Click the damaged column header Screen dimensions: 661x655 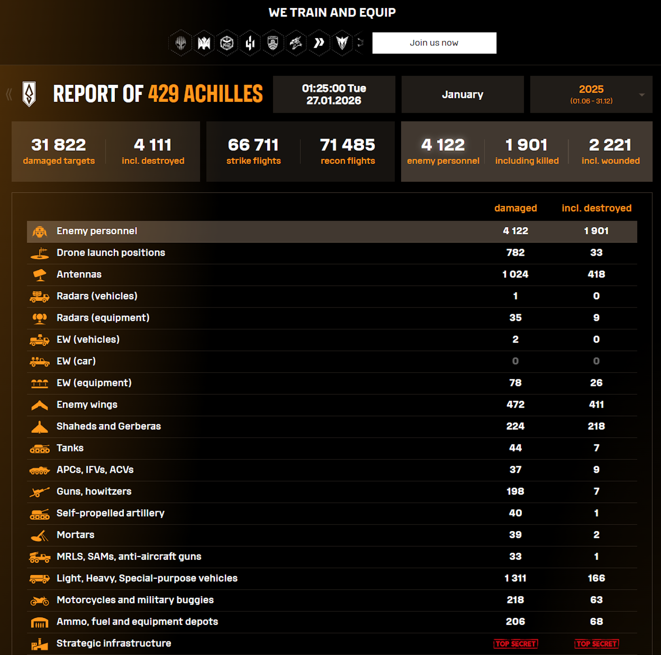click(515, 208)
